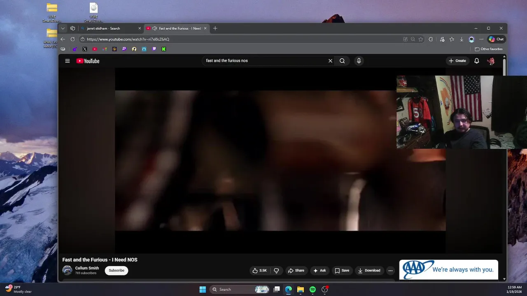Open the Edge favorites list icon

pyautogui.click(x=452, y=39)
